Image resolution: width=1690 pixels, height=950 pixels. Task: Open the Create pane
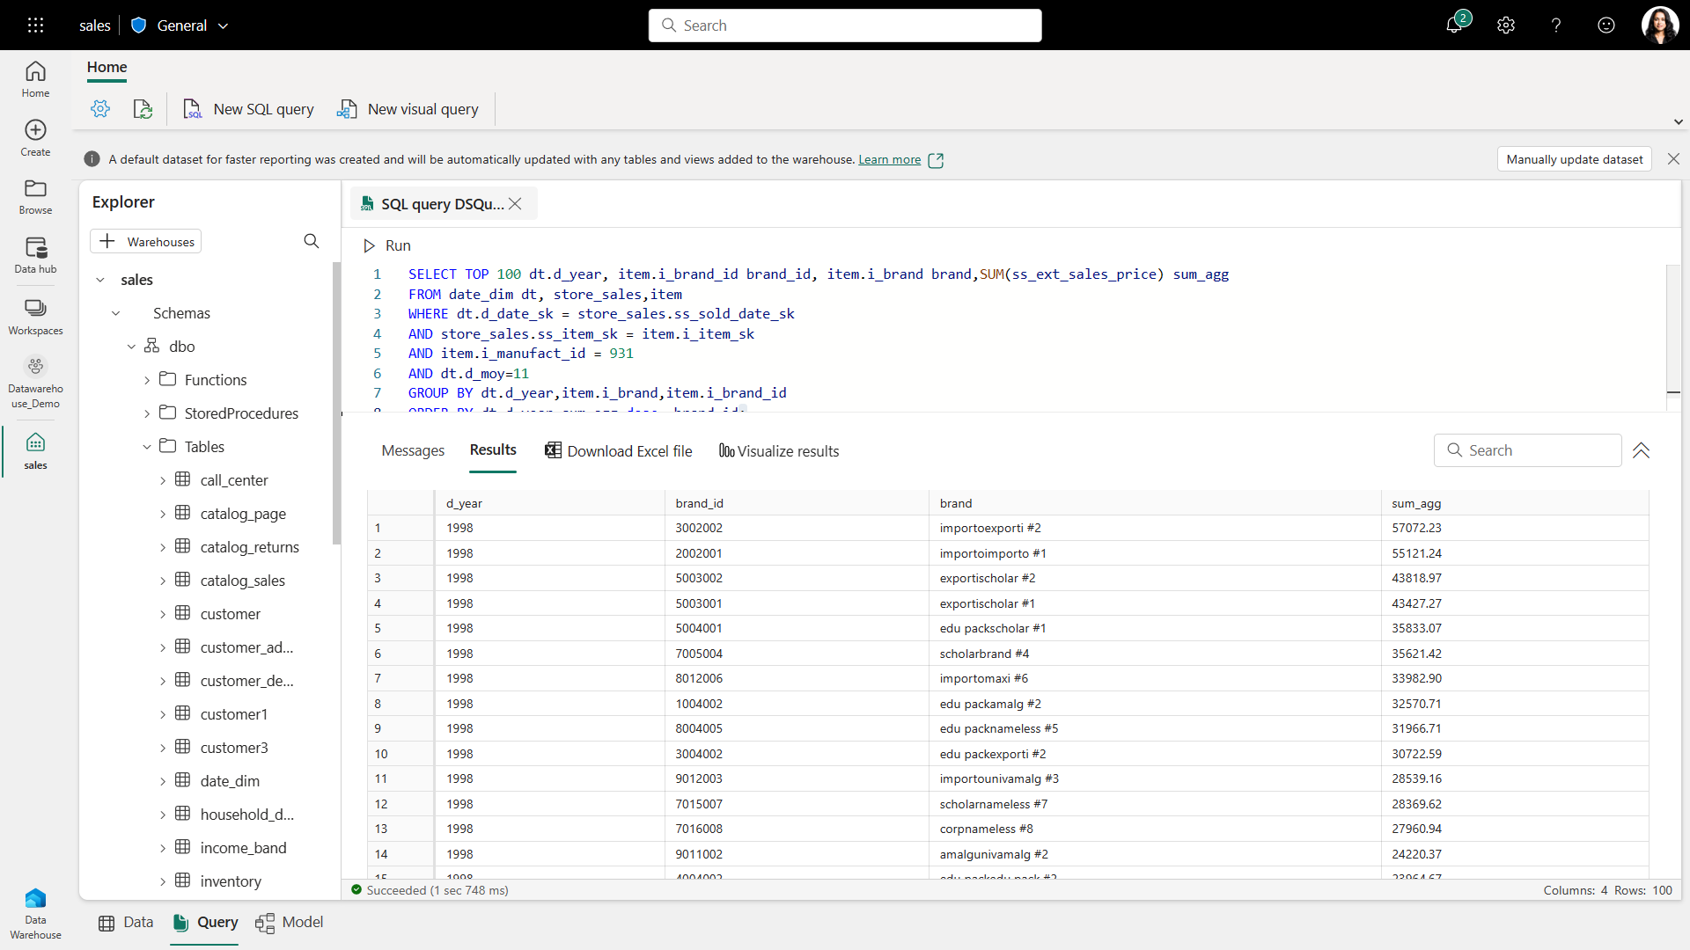click(x=35, y=138)
